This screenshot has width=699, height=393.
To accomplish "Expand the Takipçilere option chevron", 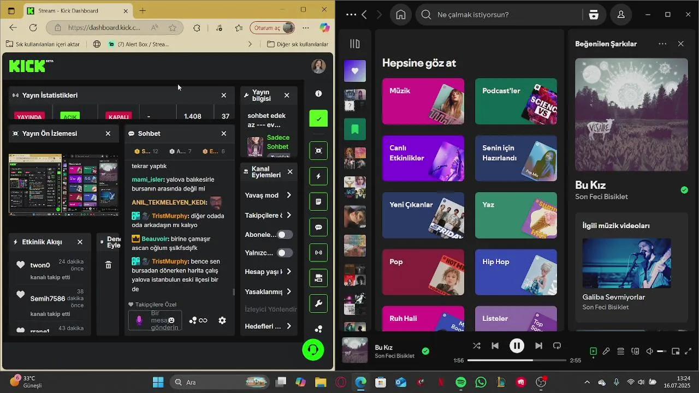I will (x=289, y=215).
